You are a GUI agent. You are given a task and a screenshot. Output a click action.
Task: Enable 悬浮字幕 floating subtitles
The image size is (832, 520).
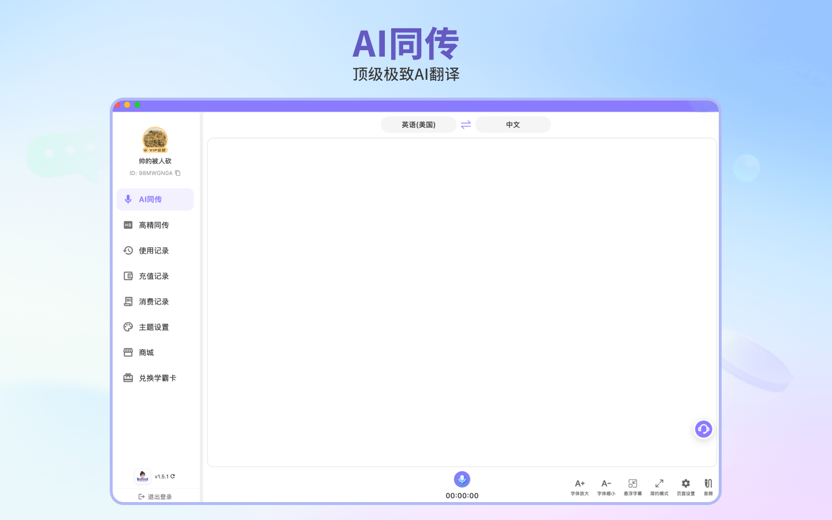[633, 487]
